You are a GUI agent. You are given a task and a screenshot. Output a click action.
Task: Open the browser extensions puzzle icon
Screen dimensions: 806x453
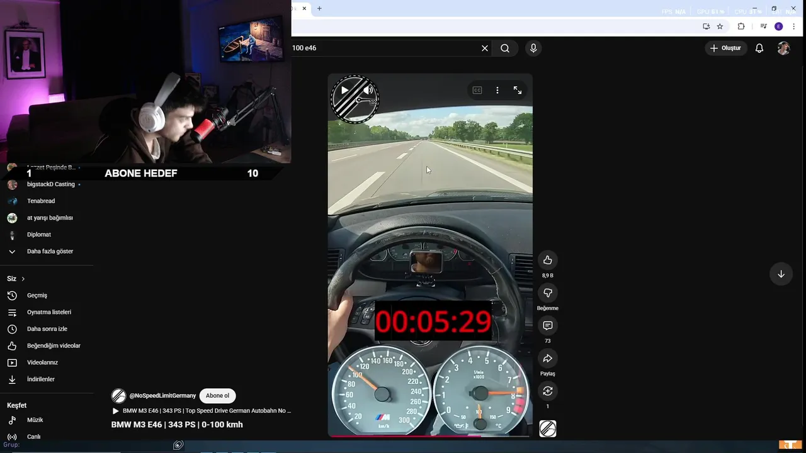(741, 26)
